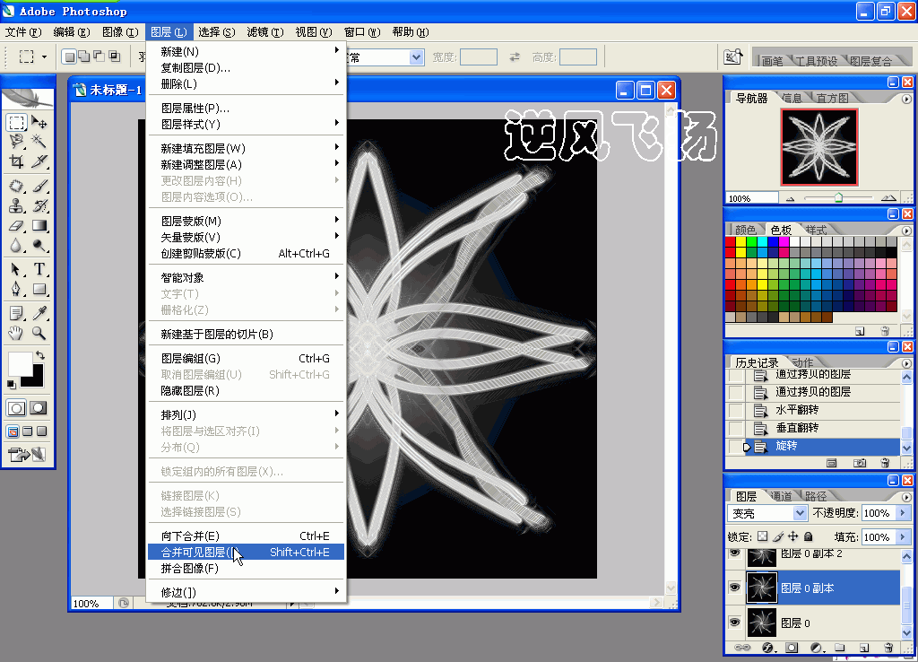Screen dimensions: 918x662
Task: Select the 图层 0 layer thumbnail
Action: tap(762, 623)
